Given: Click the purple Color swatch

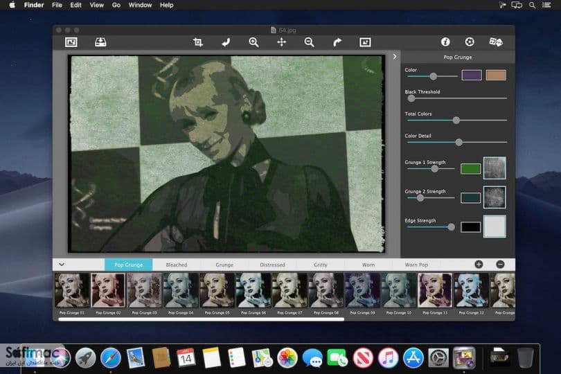Looking at the screenshot, I should 472,75.
